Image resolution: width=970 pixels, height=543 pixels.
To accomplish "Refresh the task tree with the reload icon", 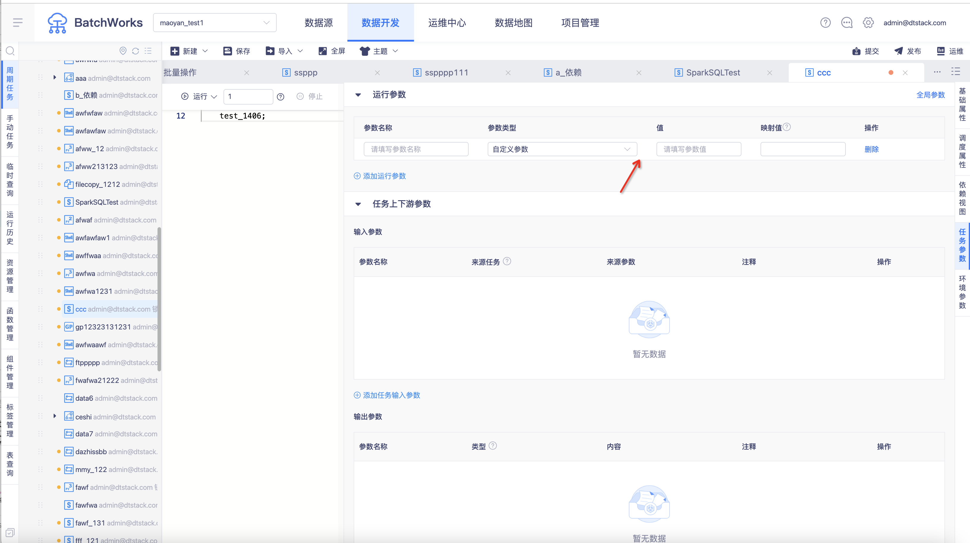I will pyautogui.click(x=136, y=51).
